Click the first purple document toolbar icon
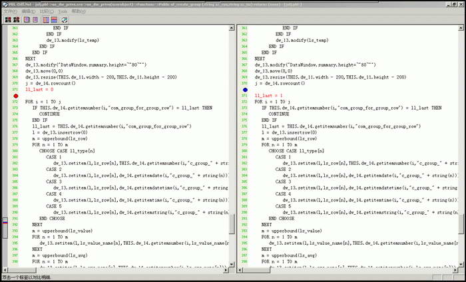Viewport: 466px width, 282px height. (27, 20)
